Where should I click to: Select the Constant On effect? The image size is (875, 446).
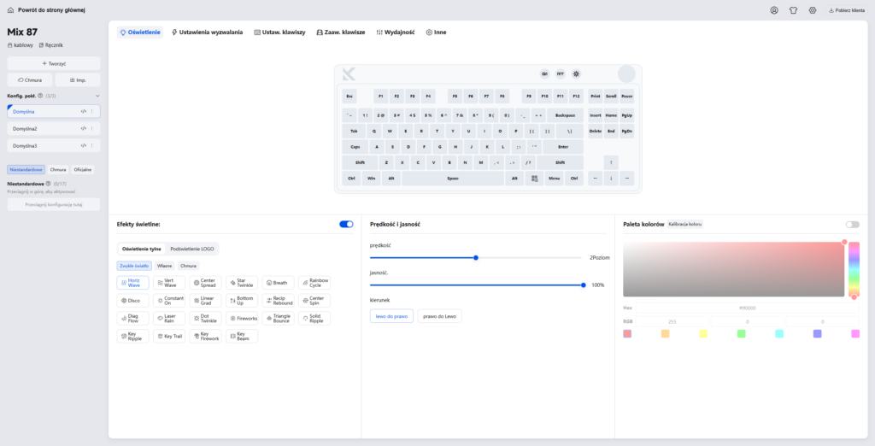coord(169,300)
